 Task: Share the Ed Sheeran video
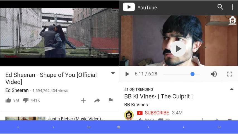point(97,100)
